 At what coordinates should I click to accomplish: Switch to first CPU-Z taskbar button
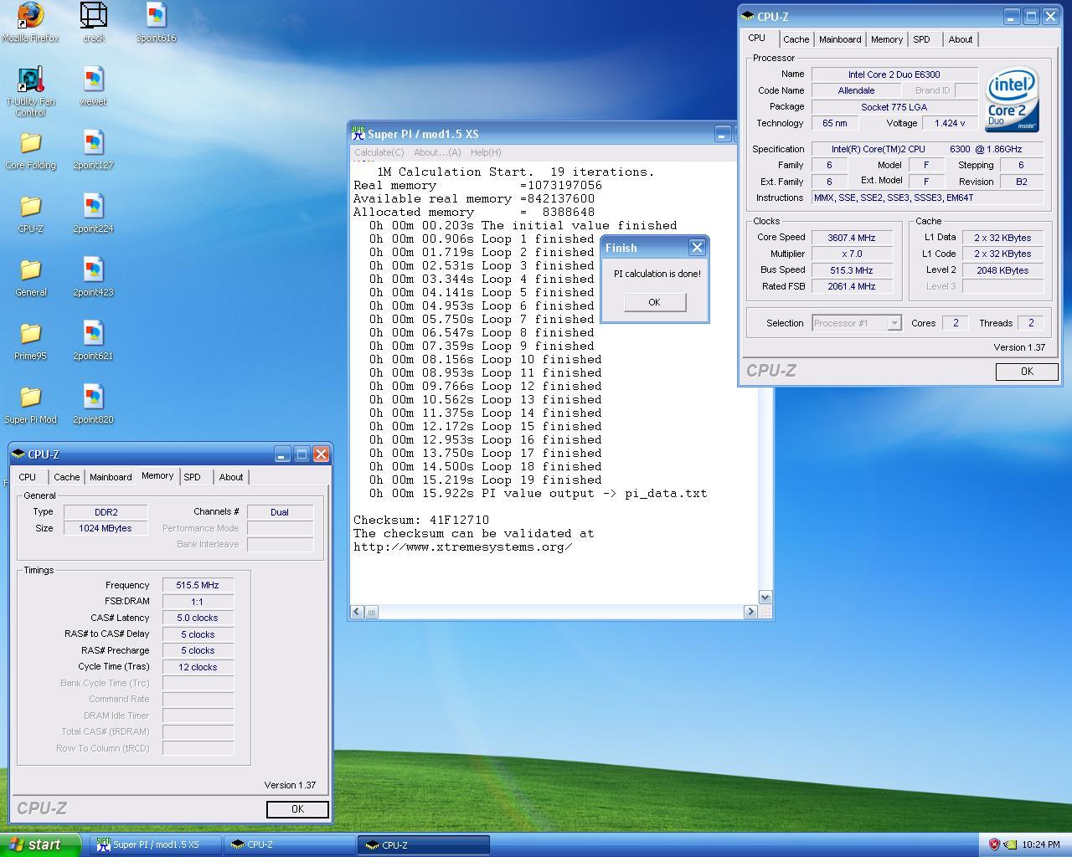pos(290,844)
